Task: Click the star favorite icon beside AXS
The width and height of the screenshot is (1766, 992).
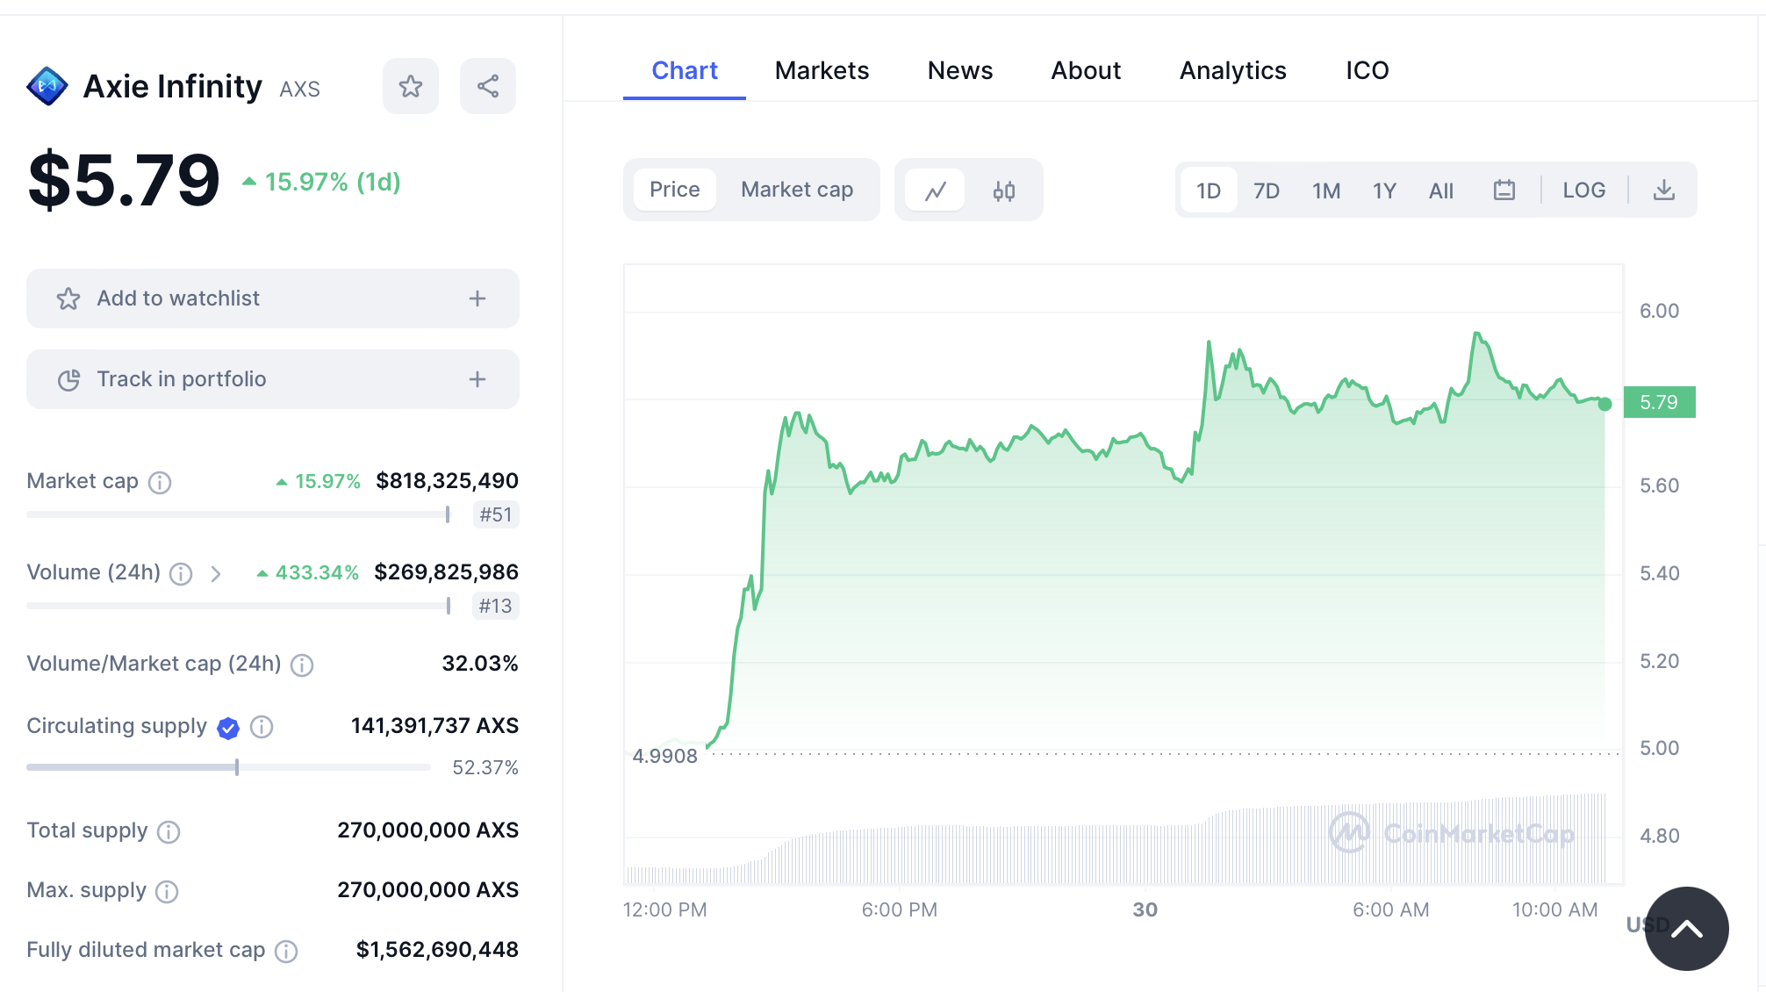Action: pos(410,86)
